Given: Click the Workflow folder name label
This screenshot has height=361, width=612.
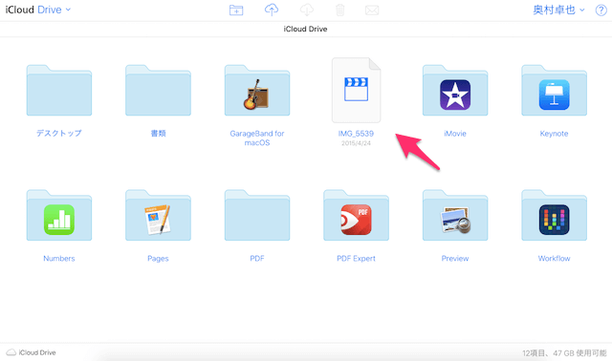Looking at the screenshot, I should (x=555, y=258).
